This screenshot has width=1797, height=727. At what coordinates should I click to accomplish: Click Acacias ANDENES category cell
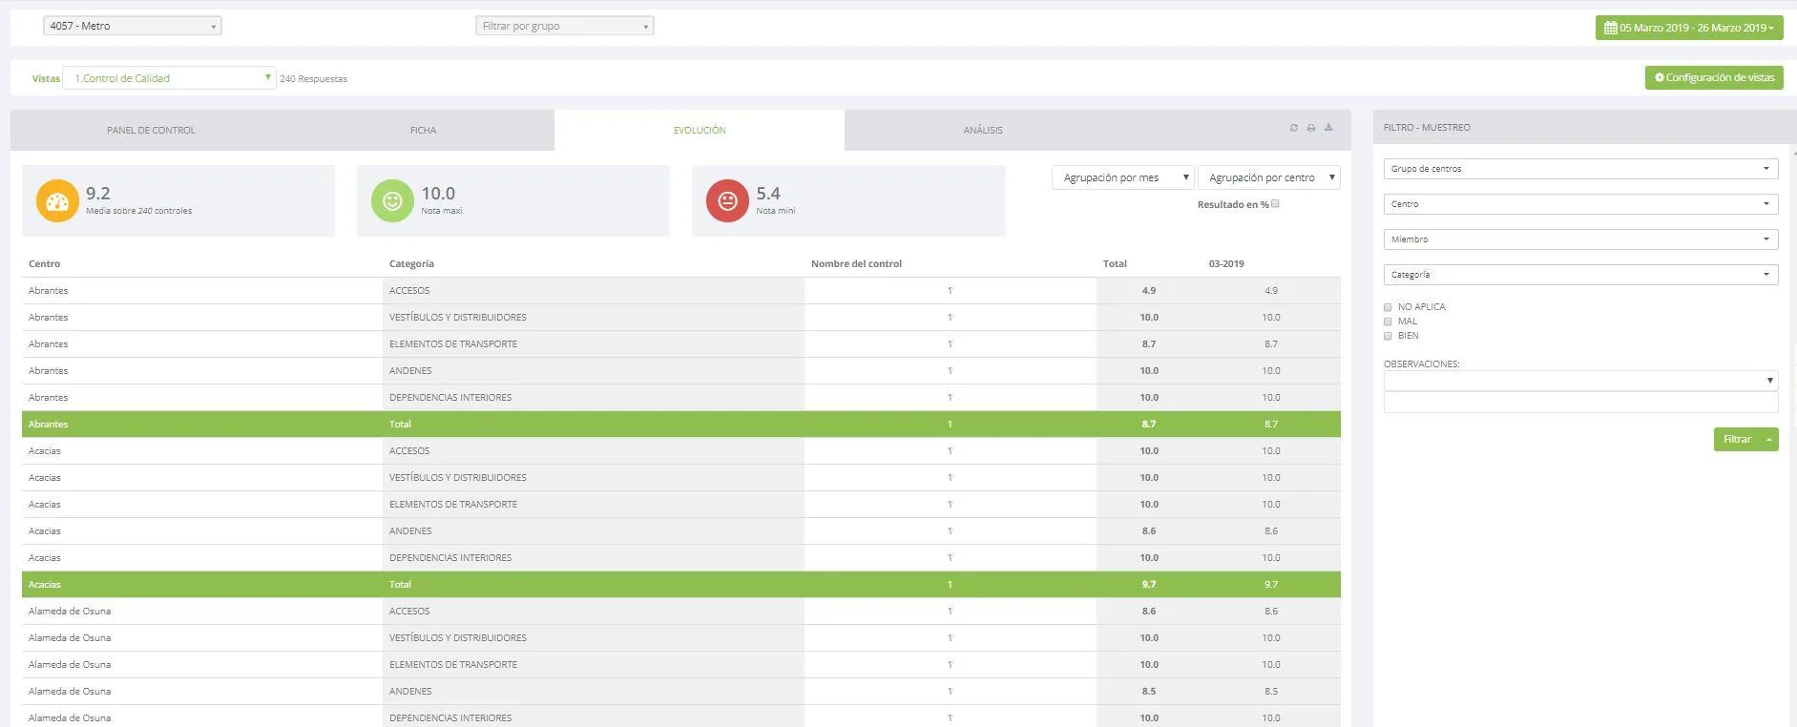(x=410, y=530)
